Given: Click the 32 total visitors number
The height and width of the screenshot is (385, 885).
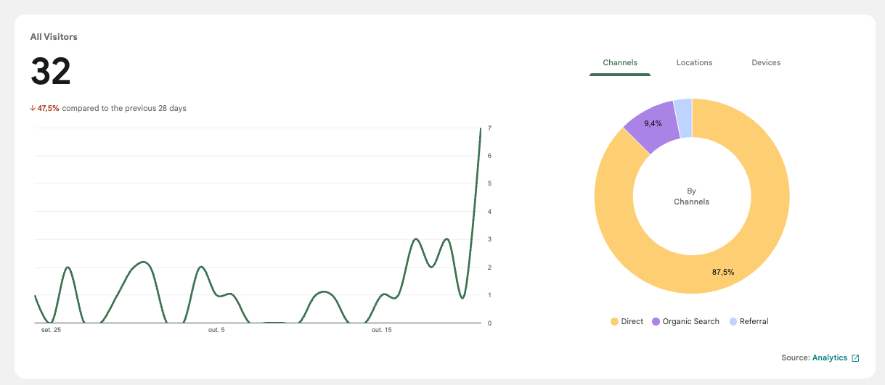Looking at the screenshot, I should 51,72.
